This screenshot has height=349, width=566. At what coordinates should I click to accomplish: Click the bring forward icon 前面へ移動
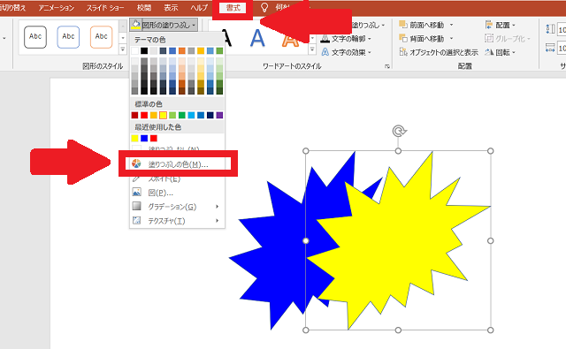(403, 25)
